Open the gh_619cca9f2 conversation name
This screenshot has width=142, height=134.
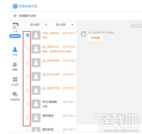(52, 74)
